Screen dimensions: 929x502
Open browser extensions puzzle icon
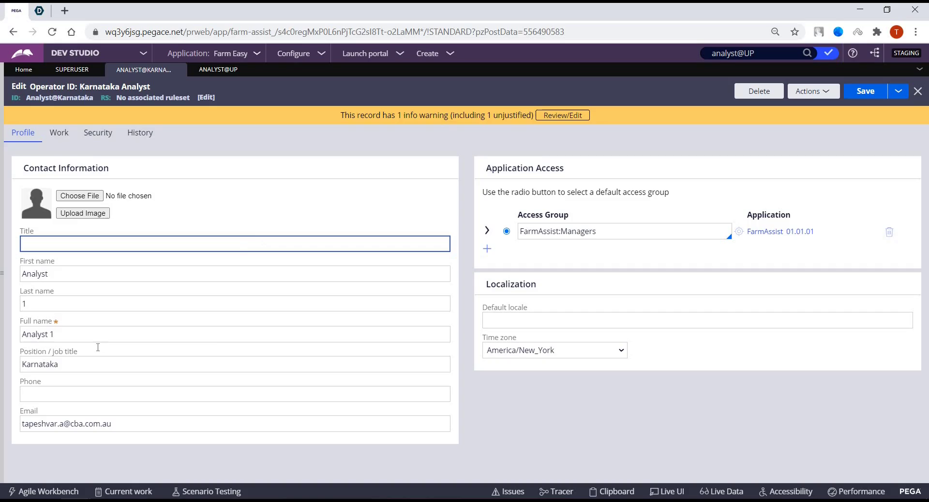click(877, 32)
